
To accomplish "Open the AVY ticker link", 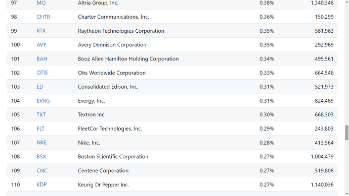I will (x=41, y=45).
